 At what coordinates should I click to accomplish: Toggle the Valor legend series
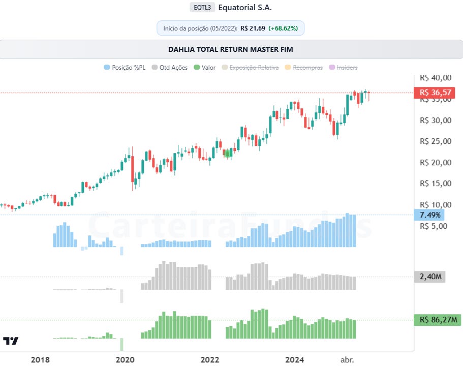[205, 68]
